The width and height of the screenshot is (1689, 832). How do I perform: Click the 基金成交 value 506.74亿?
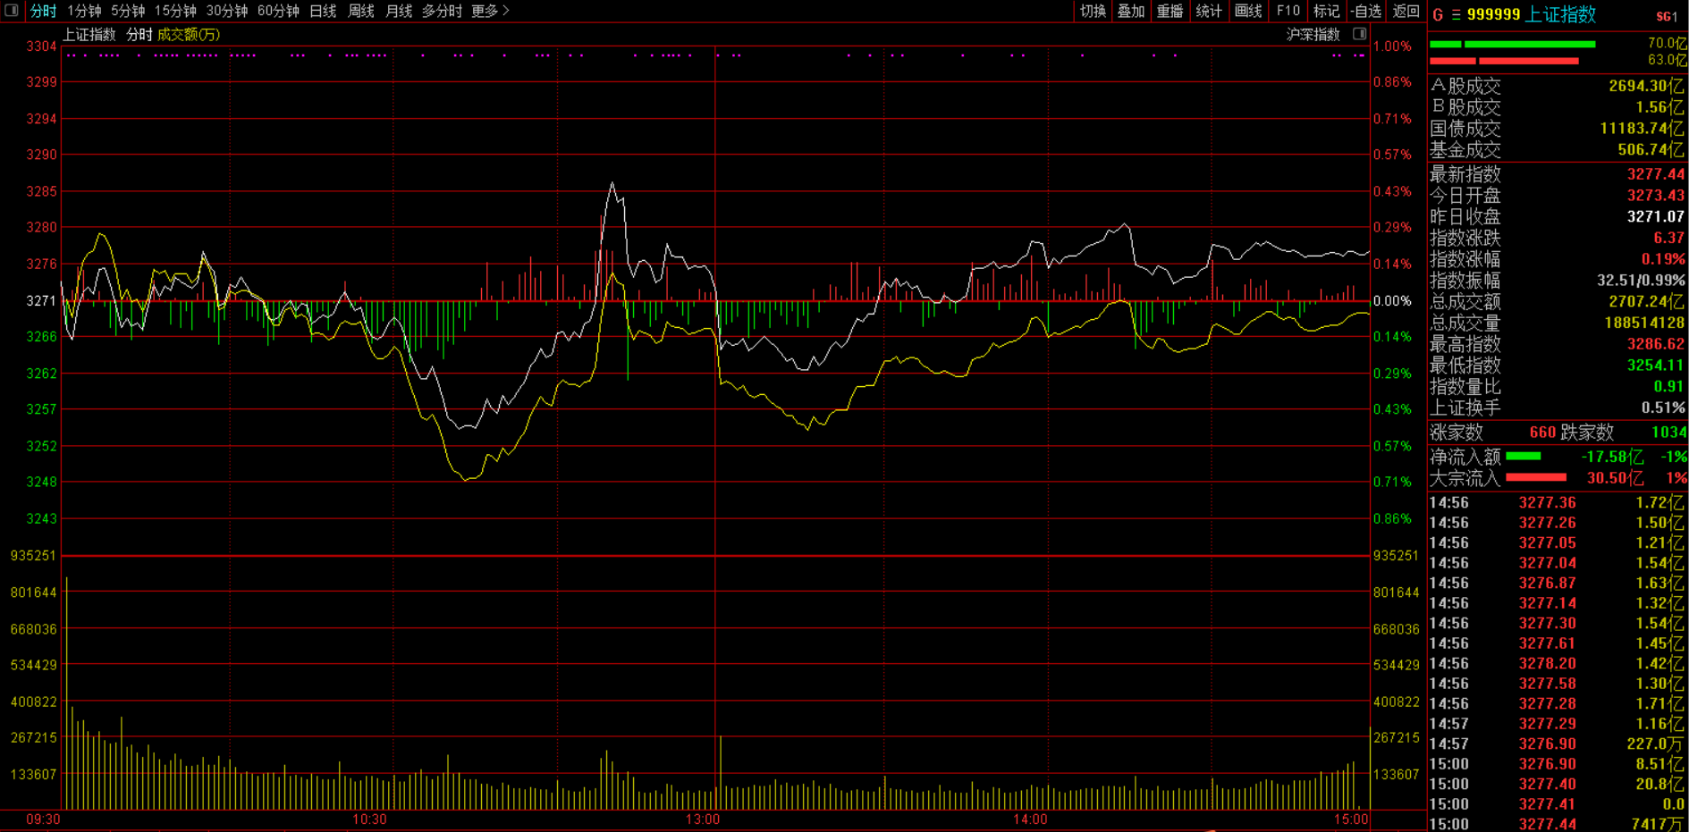[x=1651, y=150]
